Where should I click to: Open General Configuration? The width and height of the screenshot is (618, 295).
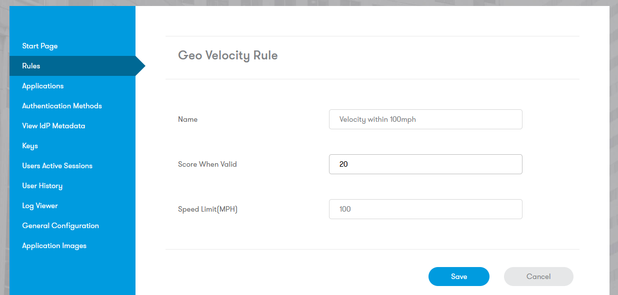[60, 225]
